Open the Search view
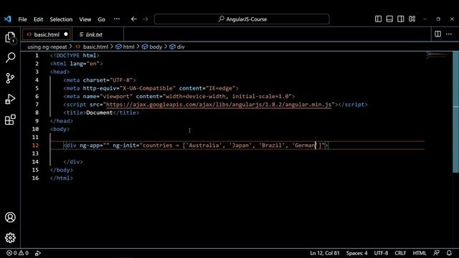This screenshot has height=258, width=459. coord(10,57)
